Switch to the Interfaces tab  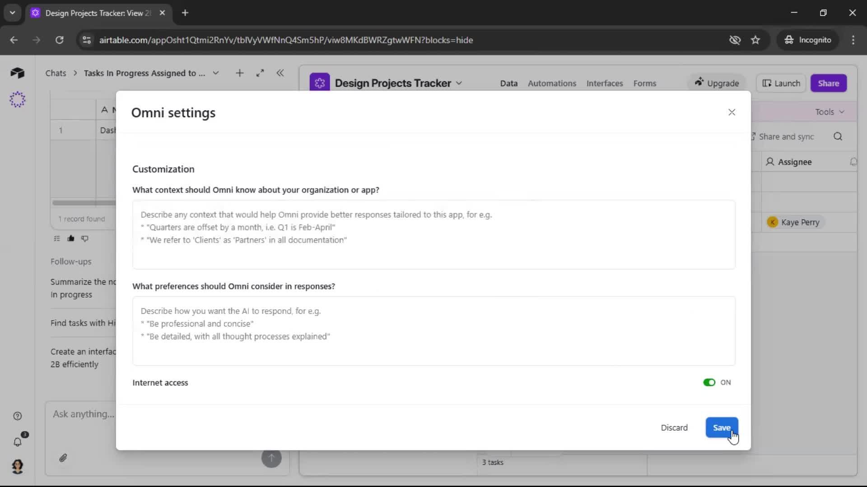(604, 83)
